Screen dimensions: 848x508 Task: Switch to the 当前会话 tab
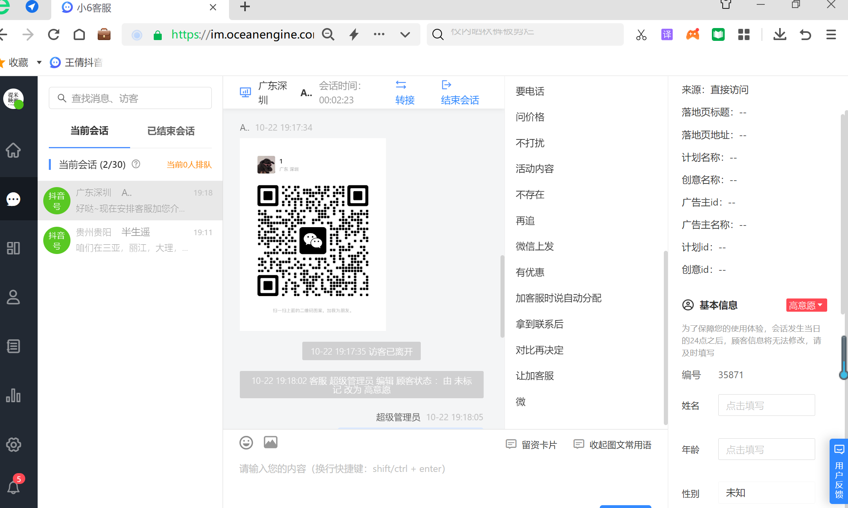[89, 131]
